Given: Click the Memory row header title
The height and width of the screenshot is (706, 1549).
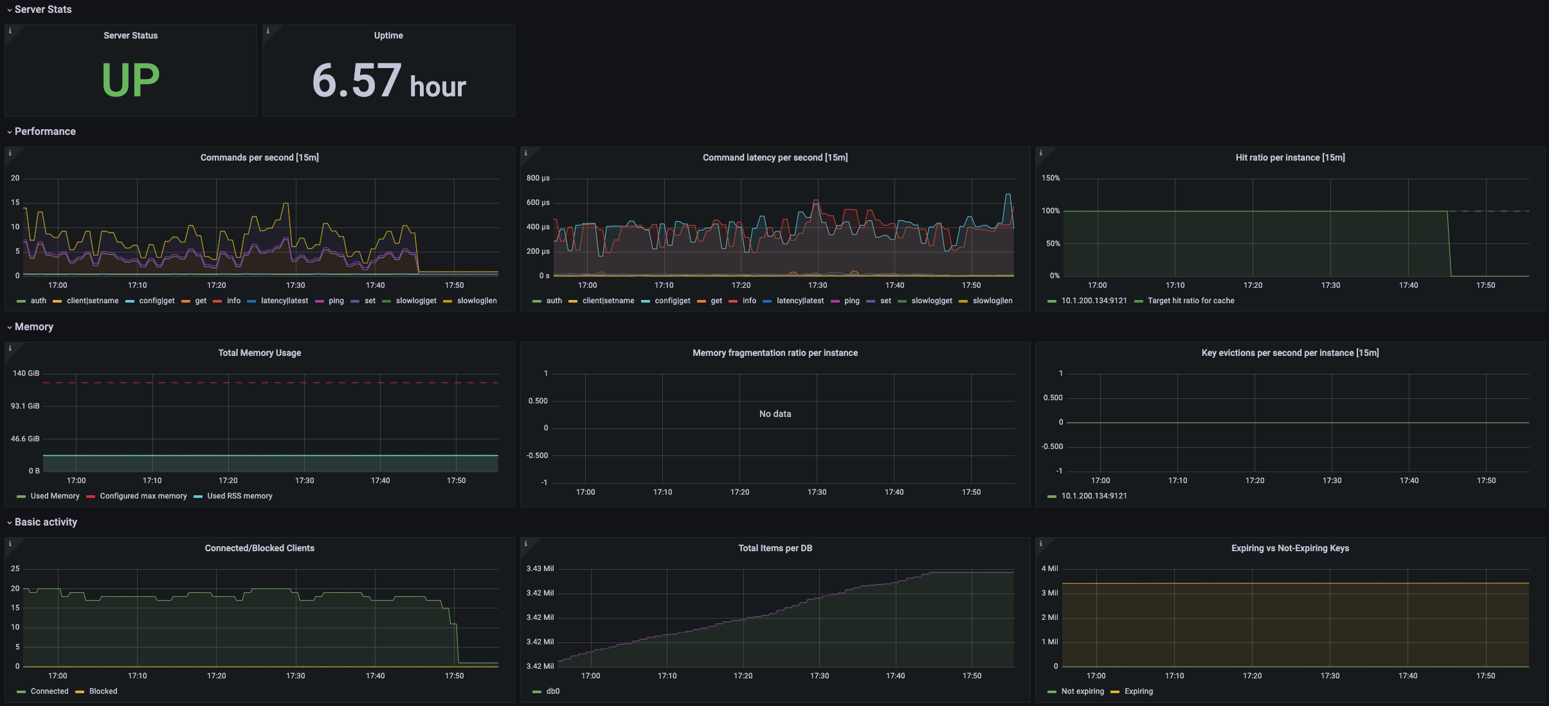Looking at the screenshot, I should point(33,327).
